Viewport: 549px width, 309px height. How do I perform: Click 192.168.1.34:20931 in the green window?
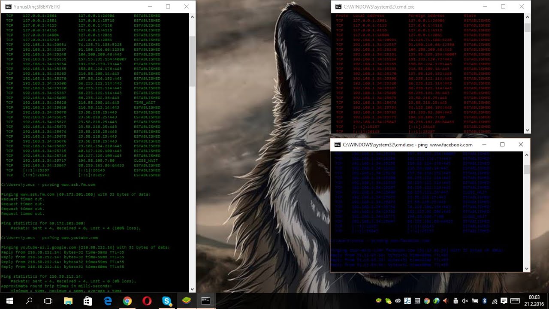point(44,45)
